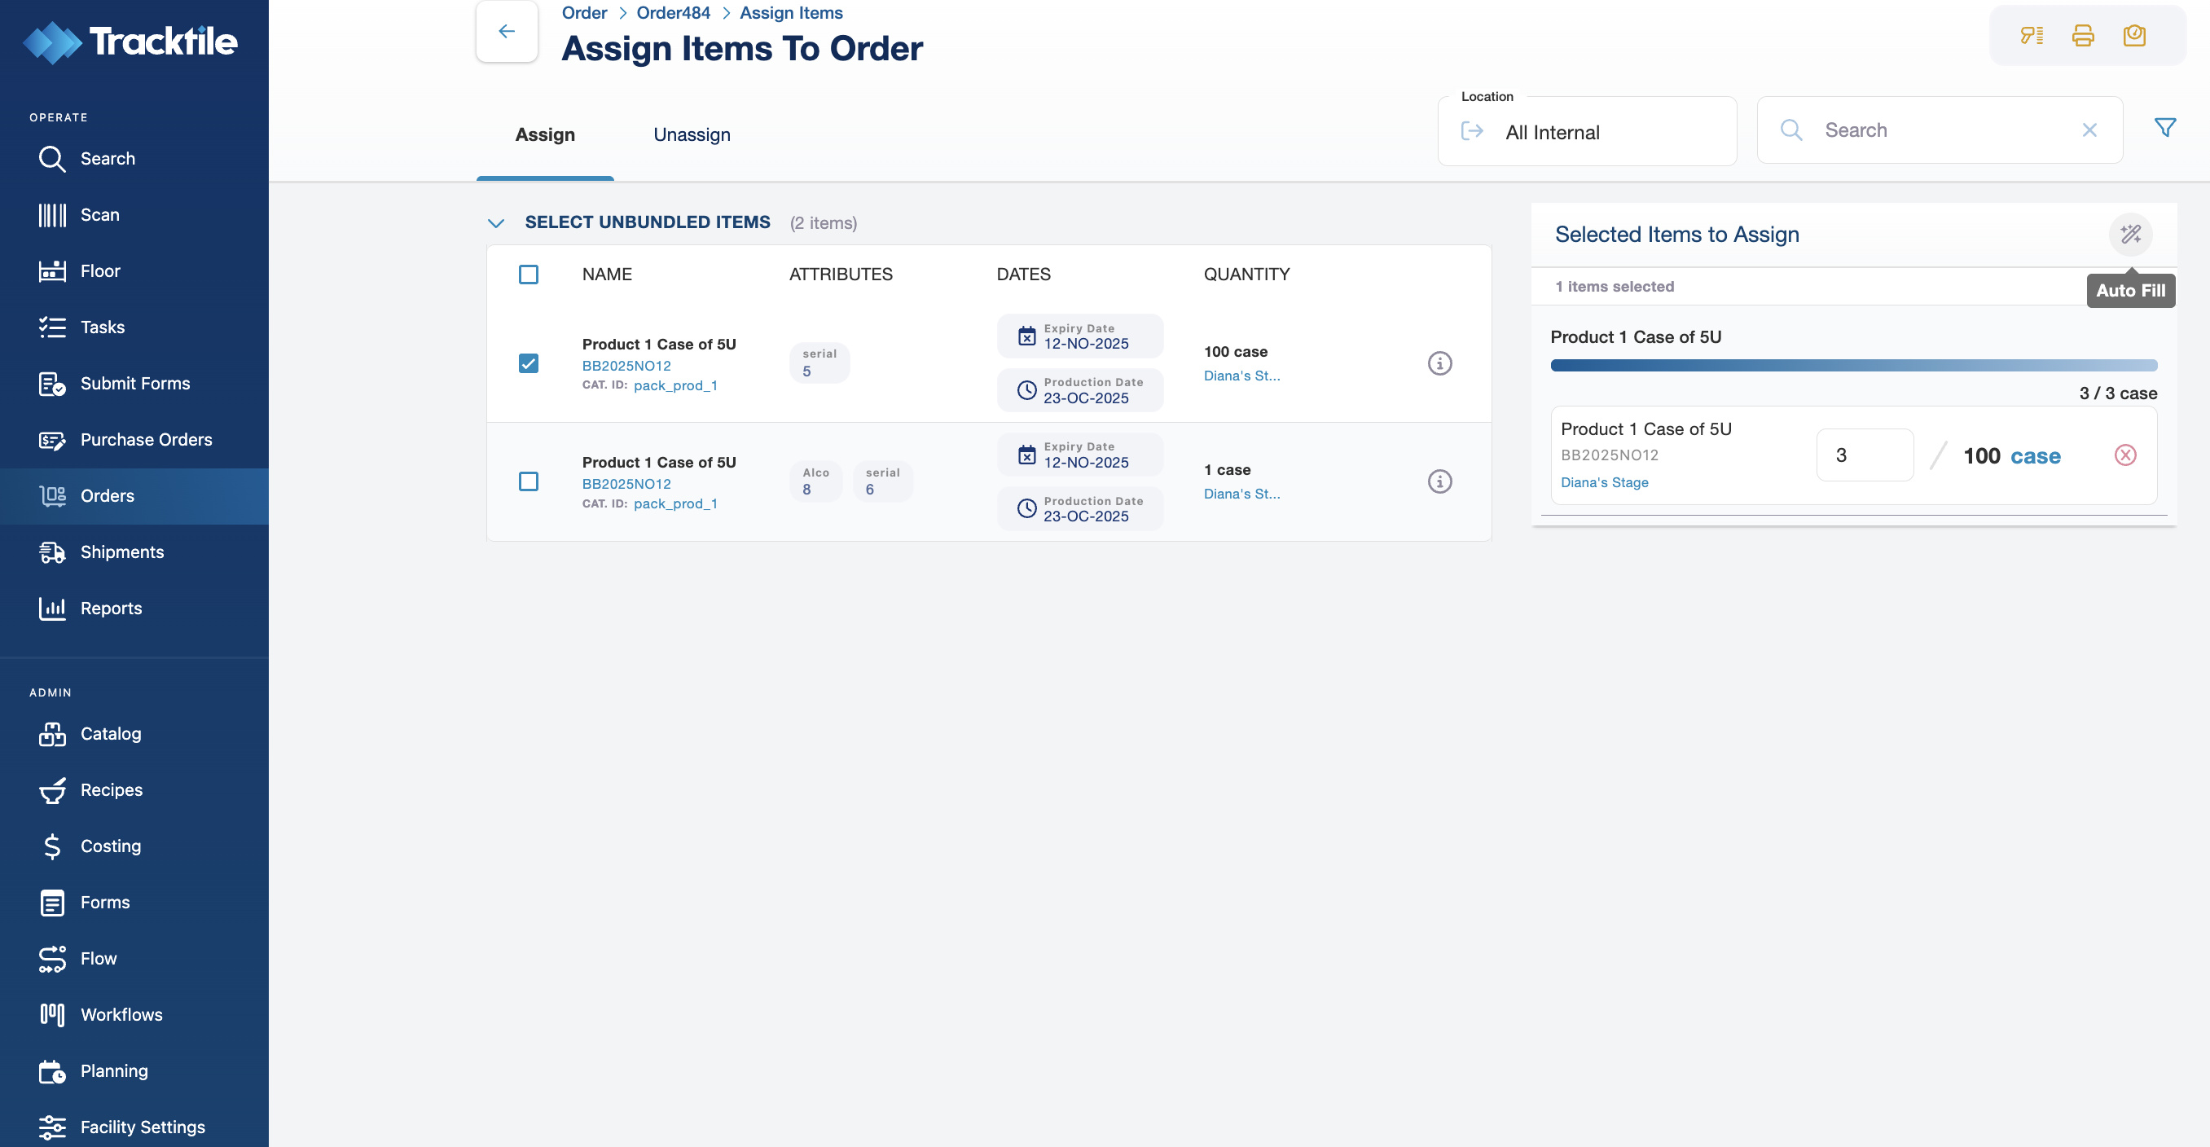
Task: Click the printer icon in top toolbar
Action: click(2082, 35)
